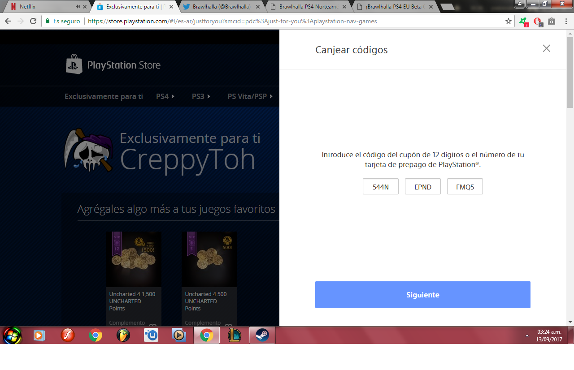Click the Uncharted 4 1,500 points coin thumbnail

[x=134, y=259]
